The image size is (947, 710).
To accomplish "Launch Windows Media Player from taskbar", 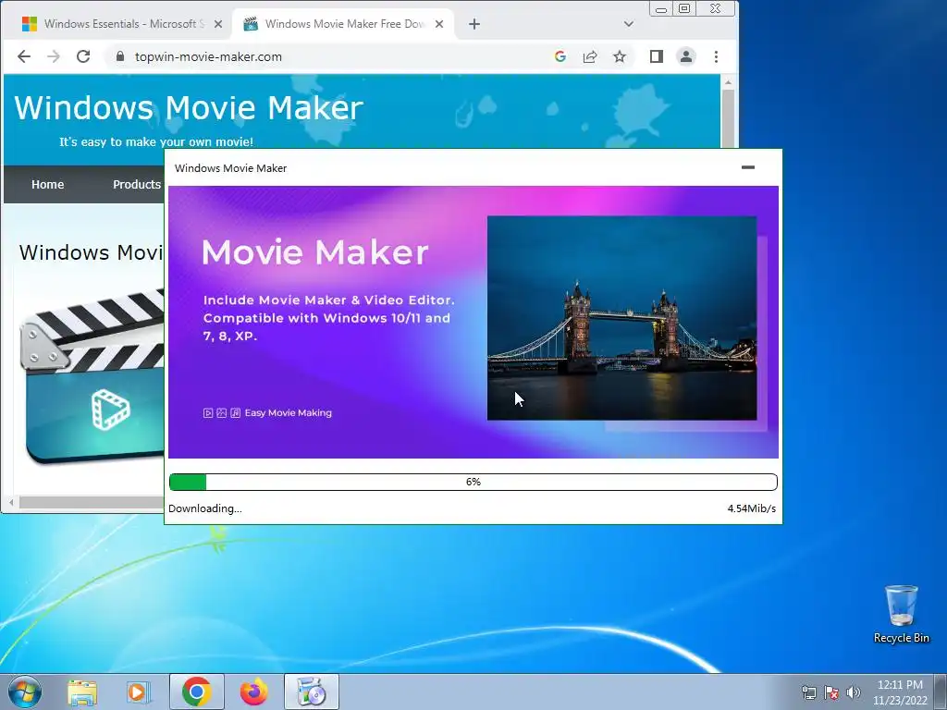I will pos(139,692).
